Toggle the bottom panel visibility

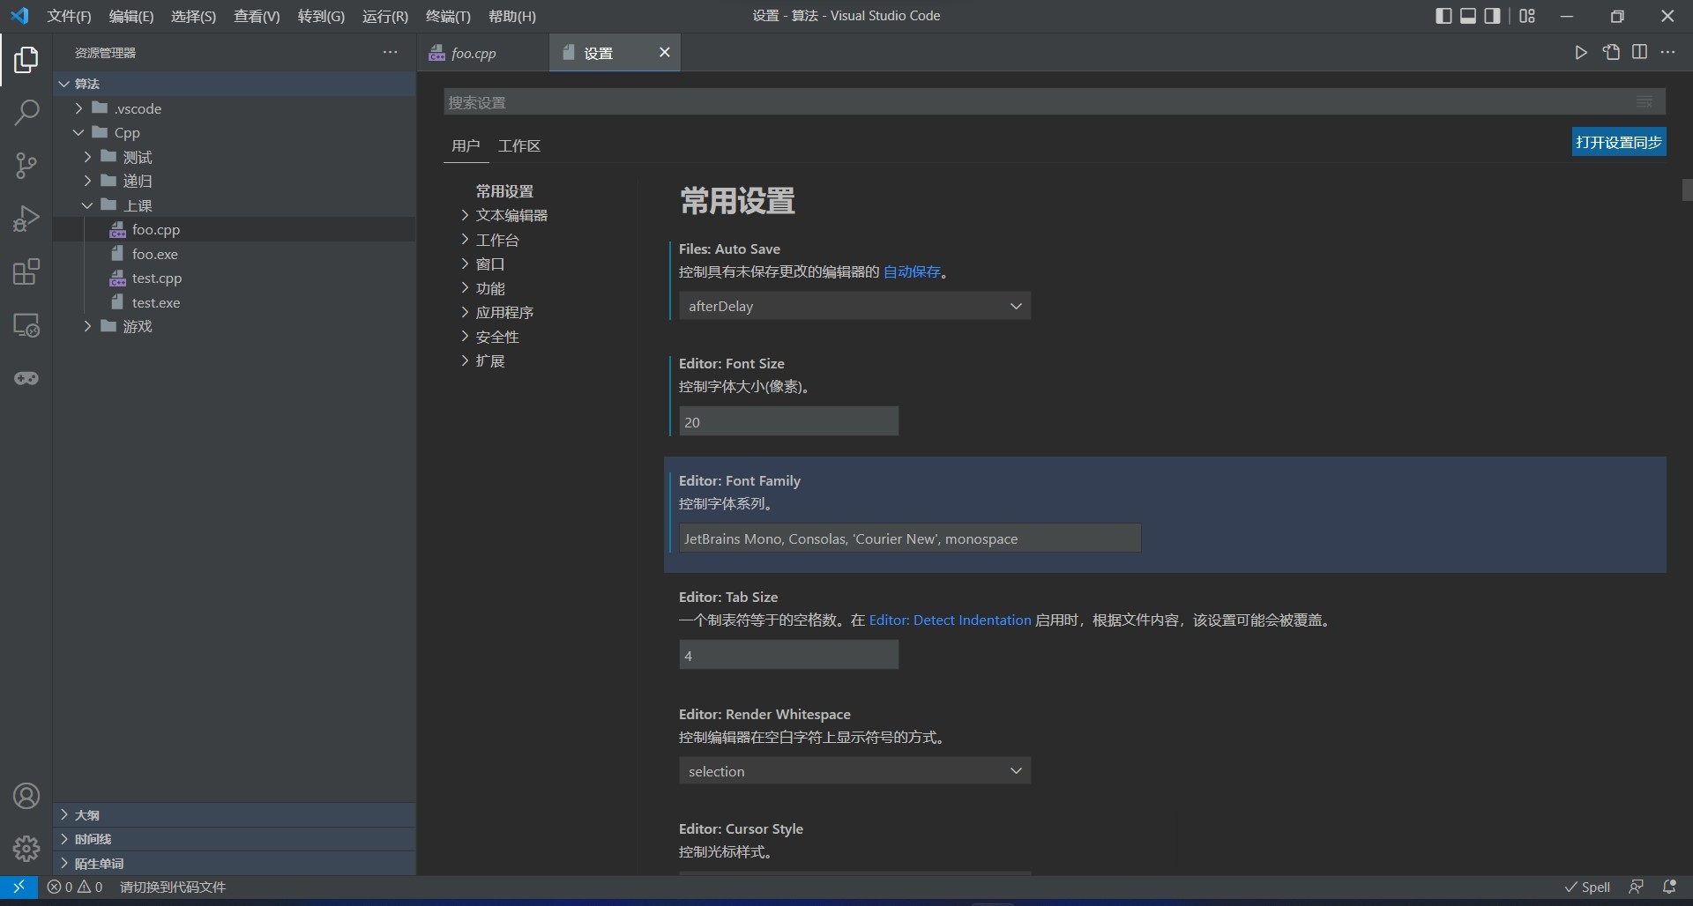(x=1467, y=15)
